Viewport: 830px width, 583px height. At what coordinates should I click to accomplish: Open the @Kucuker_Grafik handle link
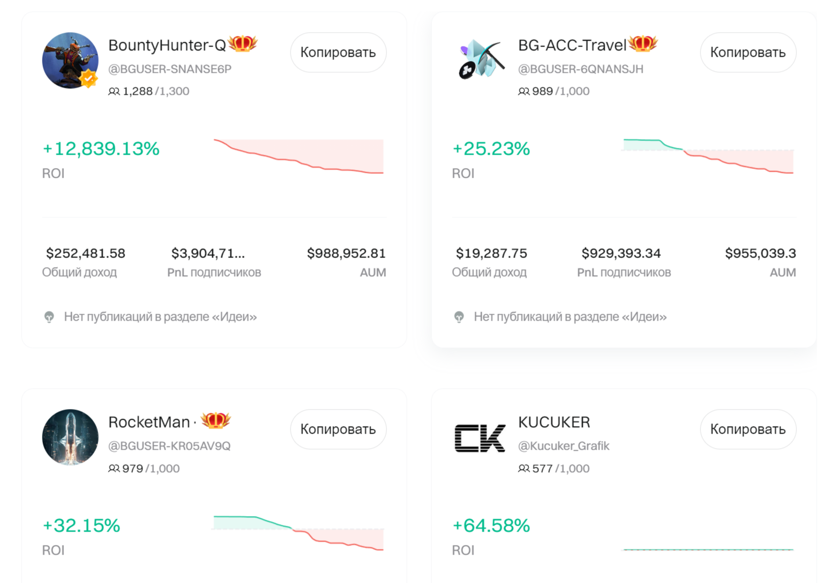click(x=564, y=446)
